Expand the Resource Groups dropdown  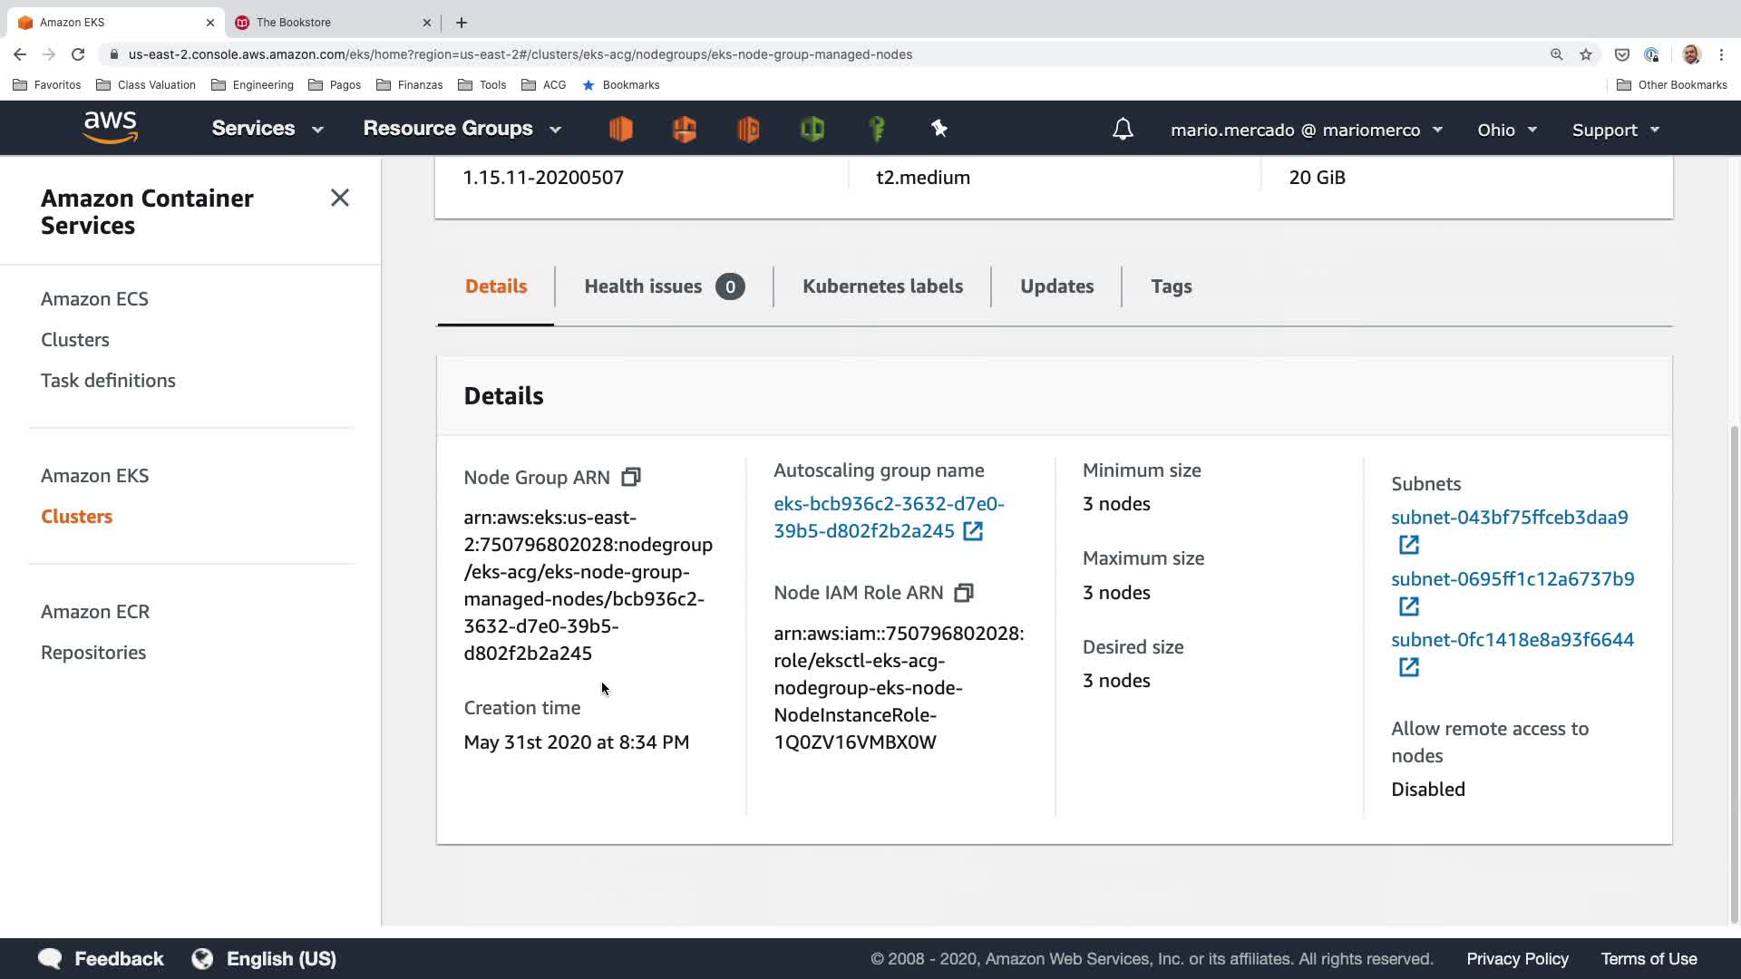coord(462,129)
